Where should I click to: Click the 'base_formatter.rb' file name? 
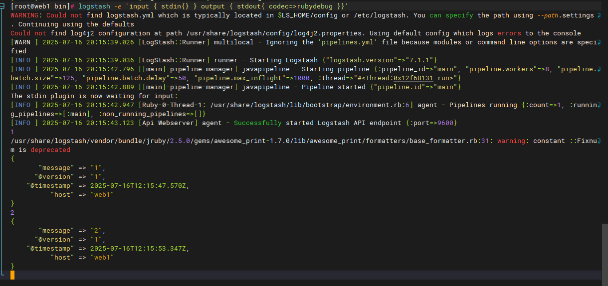tap(443, 141)
